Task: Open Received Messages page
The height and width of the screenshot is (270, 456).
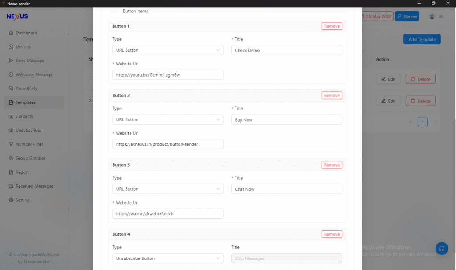Action: click(x=34, y=186)
